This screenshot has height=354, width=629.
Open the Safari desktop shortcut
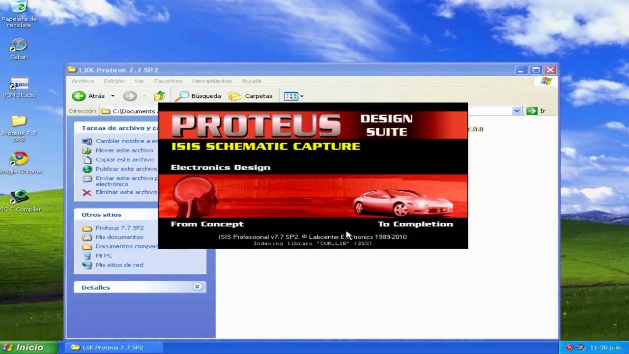(19, 49)
